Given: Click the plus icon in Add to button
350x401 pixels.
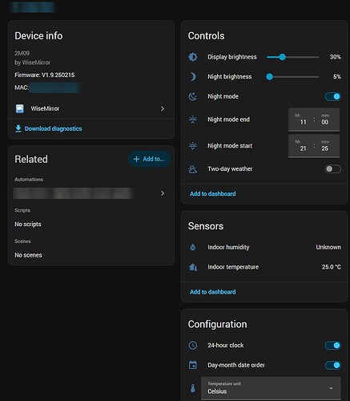Looking at the screenshot, I should pos(136,159).
